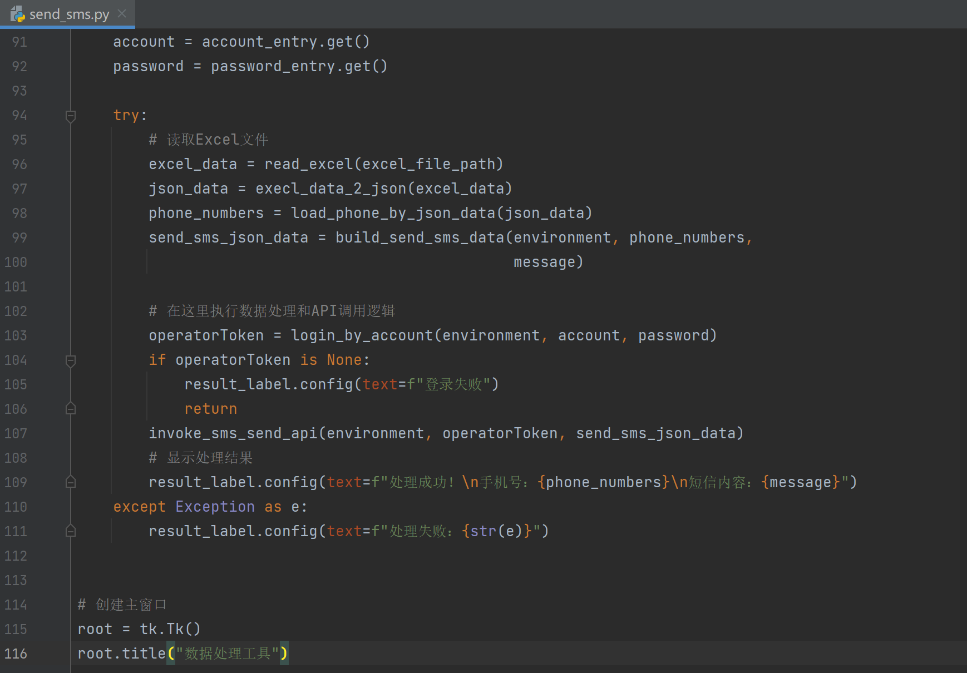Close the send_sms.py tab

122,13
